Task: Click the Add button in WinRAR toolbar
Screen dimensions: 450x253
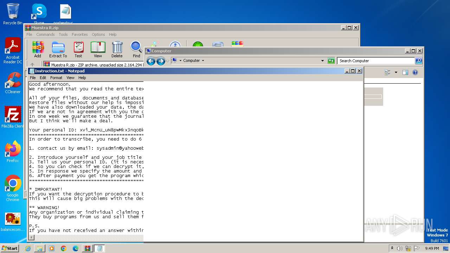Action: tap(38, 49)
